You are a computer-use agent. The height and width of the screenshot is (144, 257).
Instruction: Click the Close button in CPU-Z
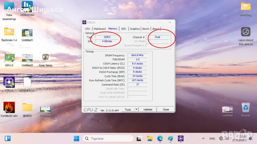point(166,109)
